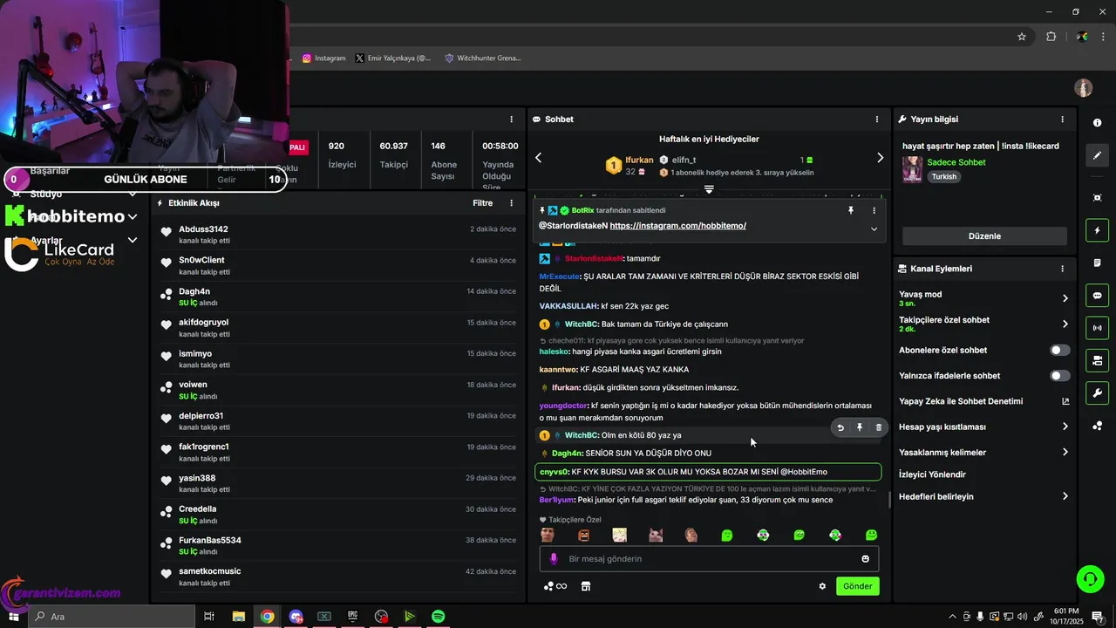Open the emoji picker in message box
This screenshot has height=628, width=1116.
pos(866,559)
